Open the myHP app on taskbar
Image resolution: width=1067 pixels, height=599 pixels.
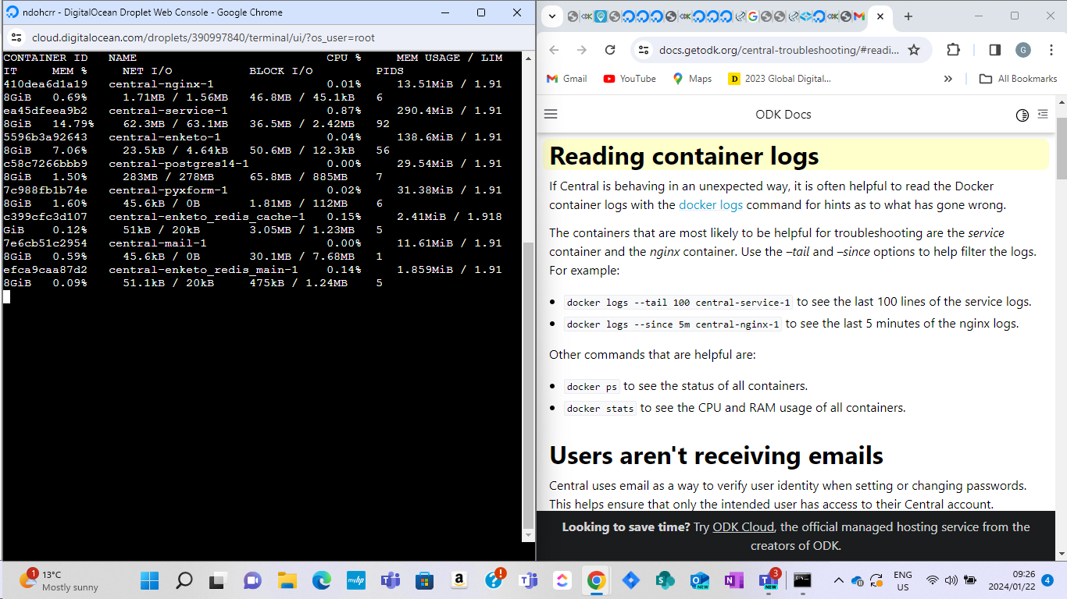tap(355, 580)
